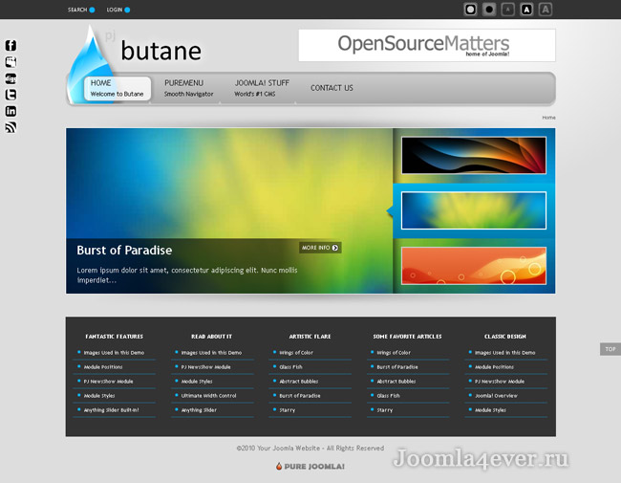This screenshot has height=483, width=621.
Task: Click the OpenSourceMatters banner
Action: pyautogui.click(x=427, y=45)
